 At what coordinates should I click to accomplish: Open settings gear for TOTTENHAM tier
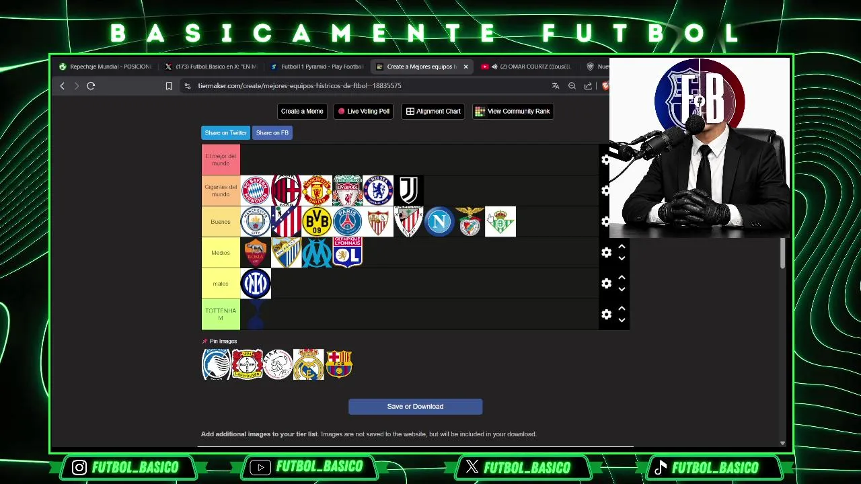tap(606, 315)
